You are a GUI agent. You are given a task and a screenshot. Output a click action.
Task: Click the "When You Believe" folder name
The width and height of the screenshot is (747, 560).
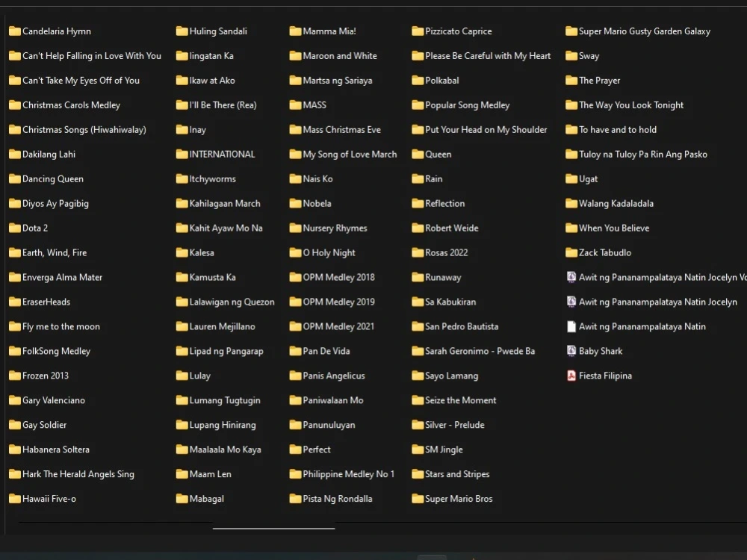point(614,228)
